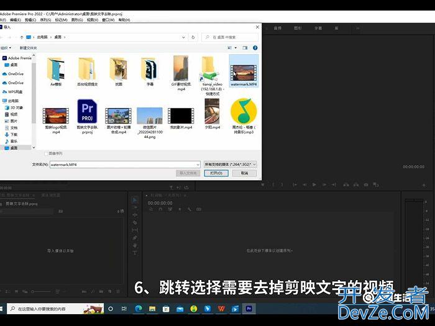Image resolution: width=435 pixels, height=326 pixels.
Task: Toggle the preview pane in import dialog
Action: [245, 48]
